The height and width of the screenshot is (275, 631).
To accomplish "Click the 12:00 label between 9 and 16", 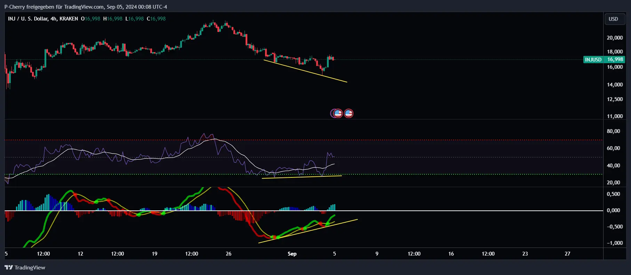I will (x=414, y=254).
